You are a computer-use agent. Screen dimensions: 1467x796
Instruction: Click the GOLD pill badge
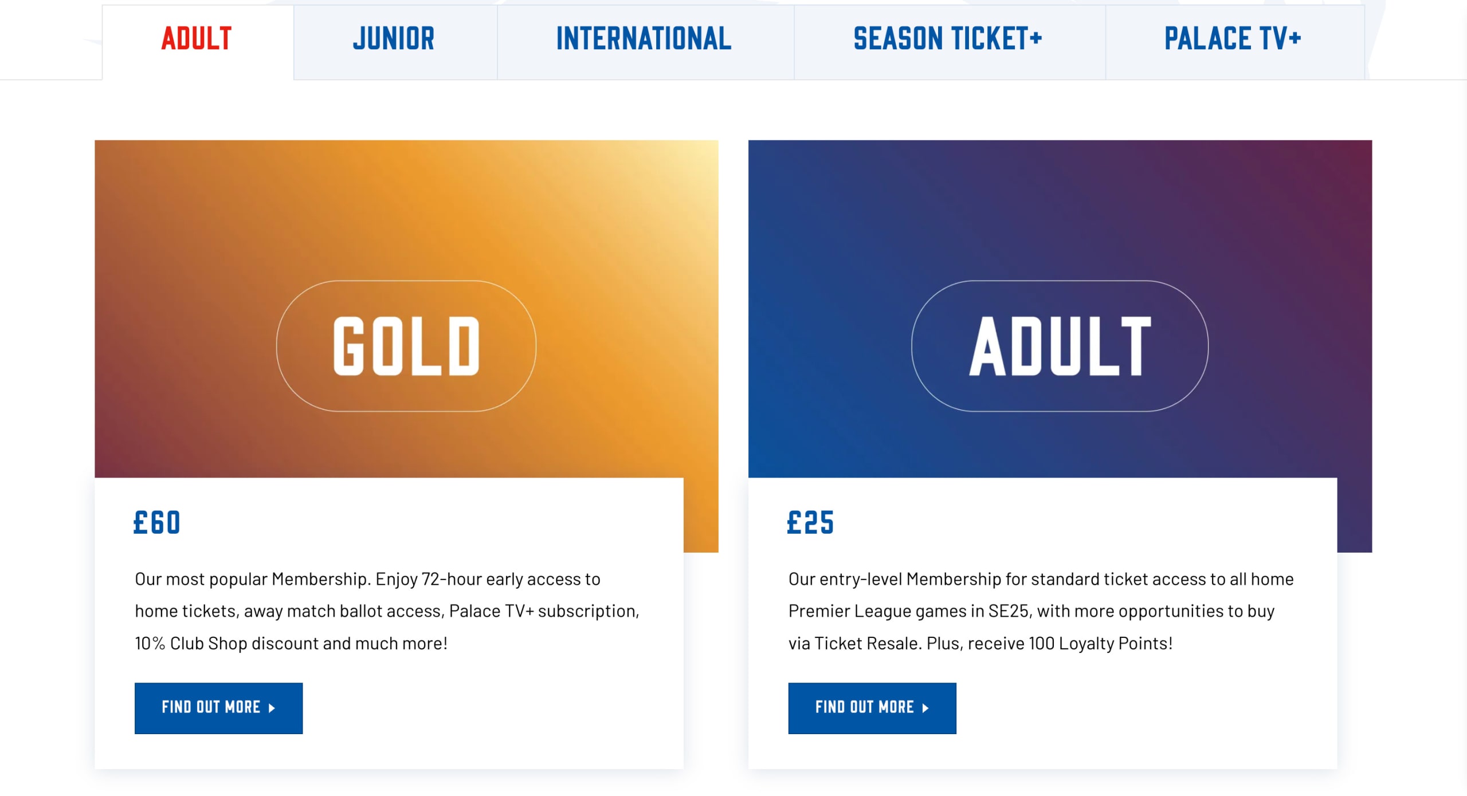[406, 346]
